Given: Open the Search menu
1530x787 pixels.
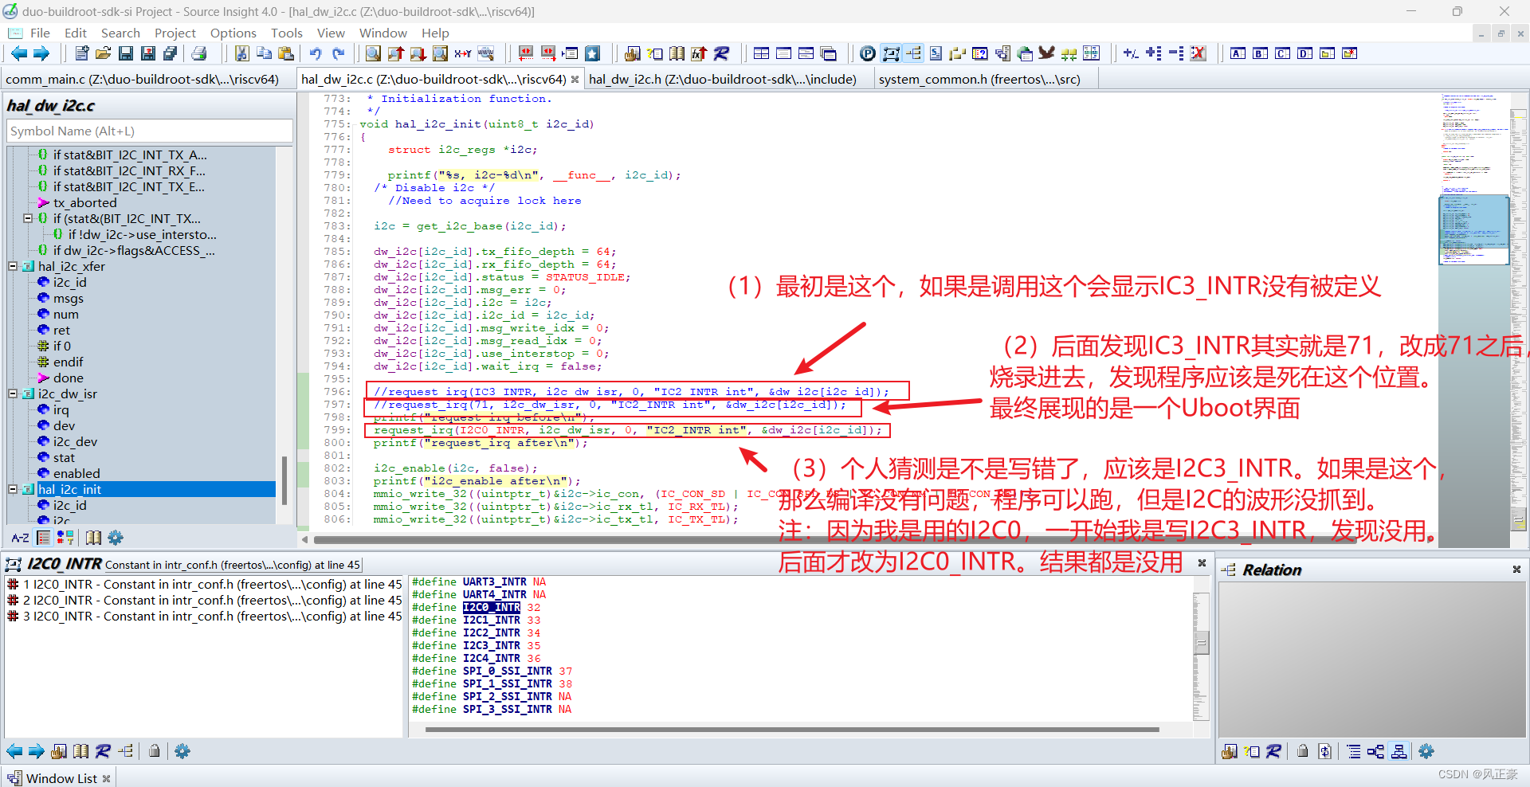Looking at the screenshot, I should [120, 33].
